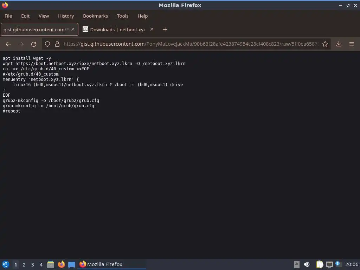Switch to workspace 3

[33, 265]
